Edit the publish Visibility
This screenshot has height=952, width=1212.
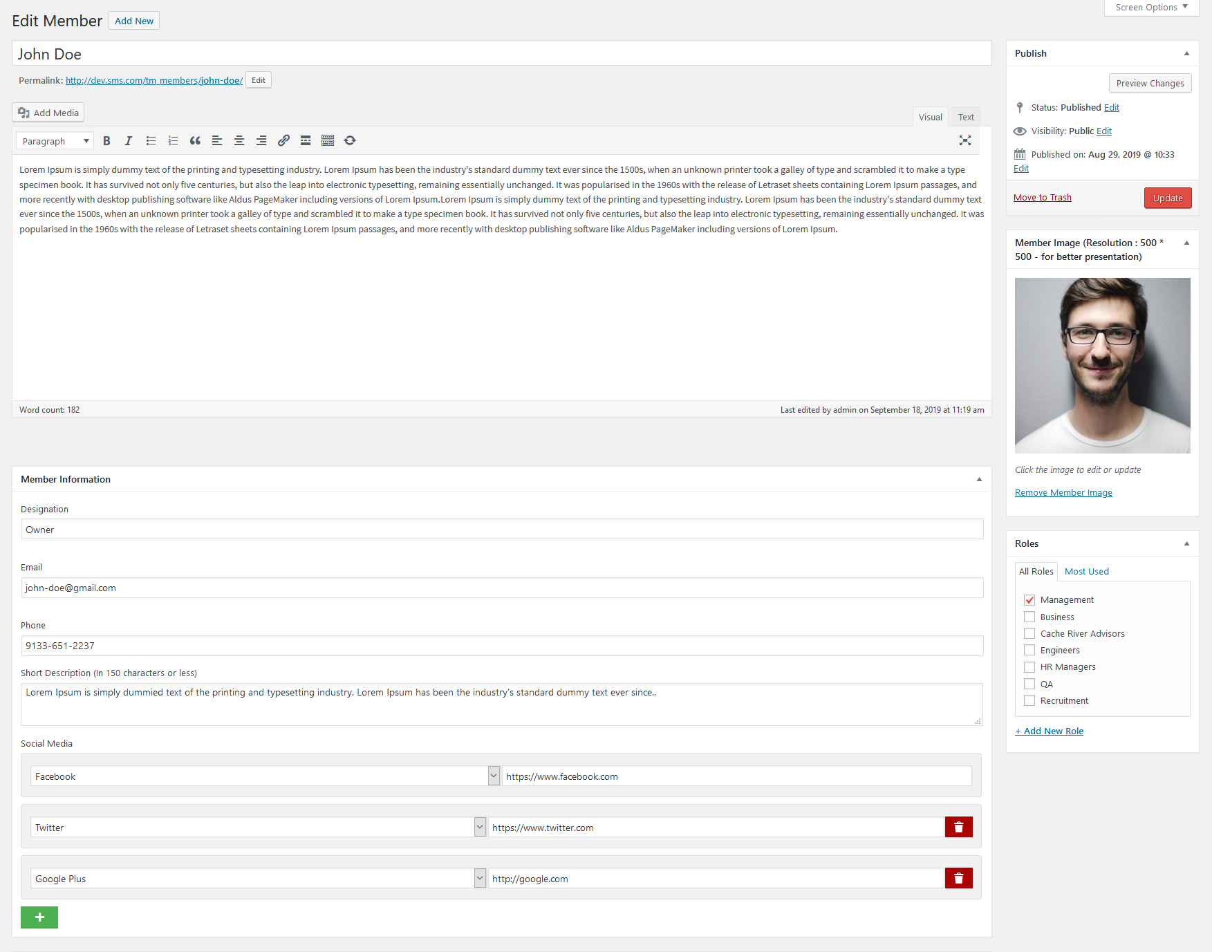(1104, 131)
